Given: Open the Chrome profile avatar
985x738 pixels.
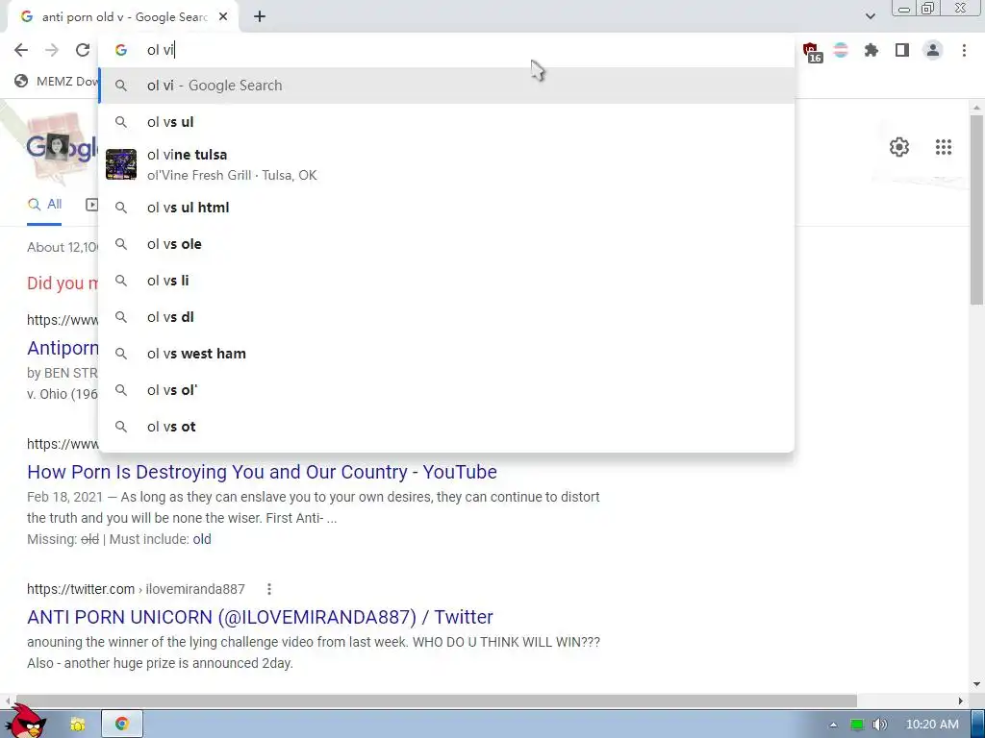Looking at the screenshot, I should click(933, 50).
